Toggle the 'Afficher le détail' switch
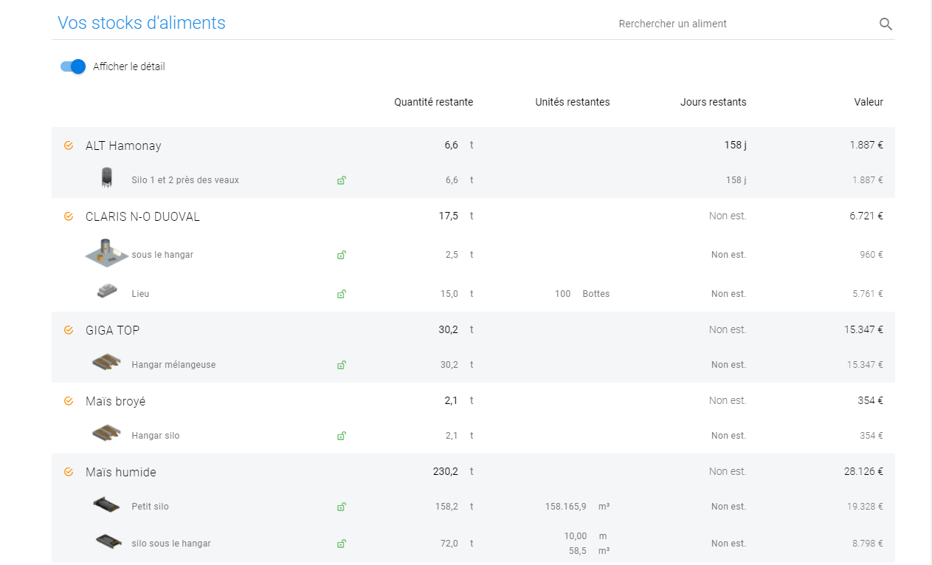The image size is (932, 565). coord(73,66)
